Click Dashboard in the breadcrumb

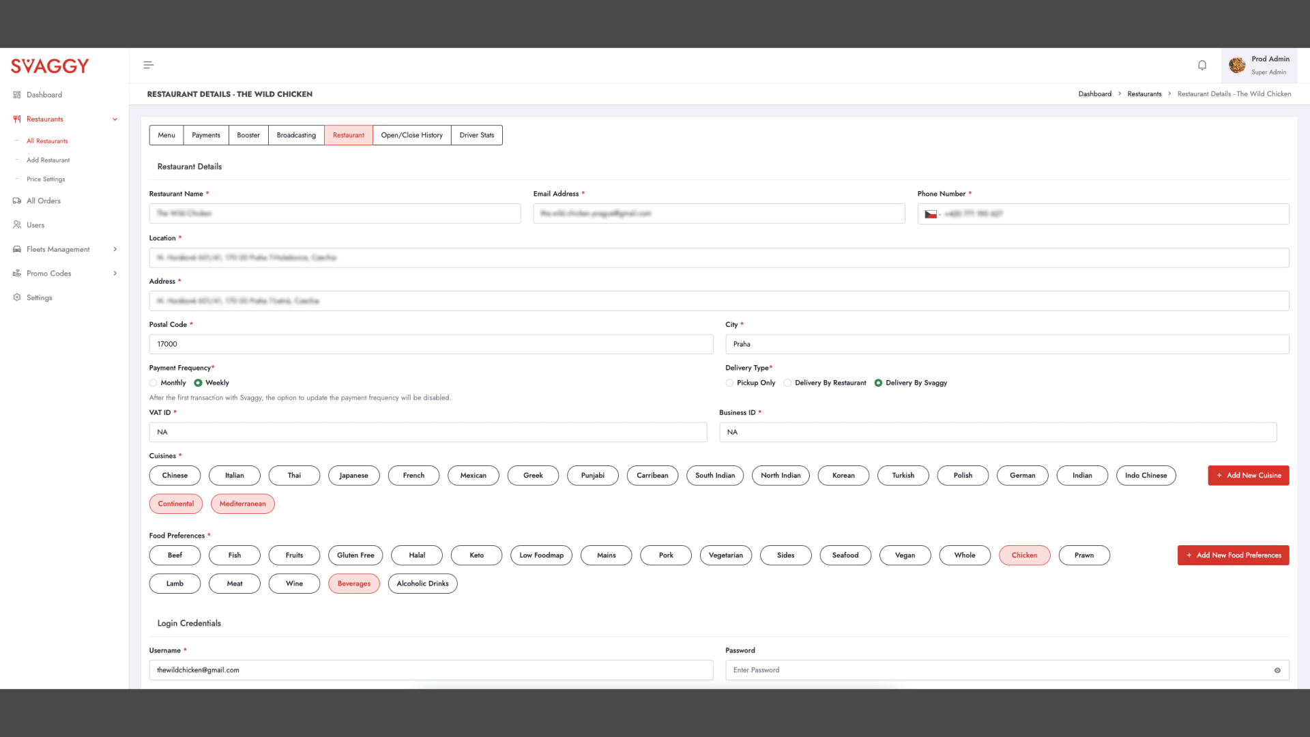(x=1094, y=94)
